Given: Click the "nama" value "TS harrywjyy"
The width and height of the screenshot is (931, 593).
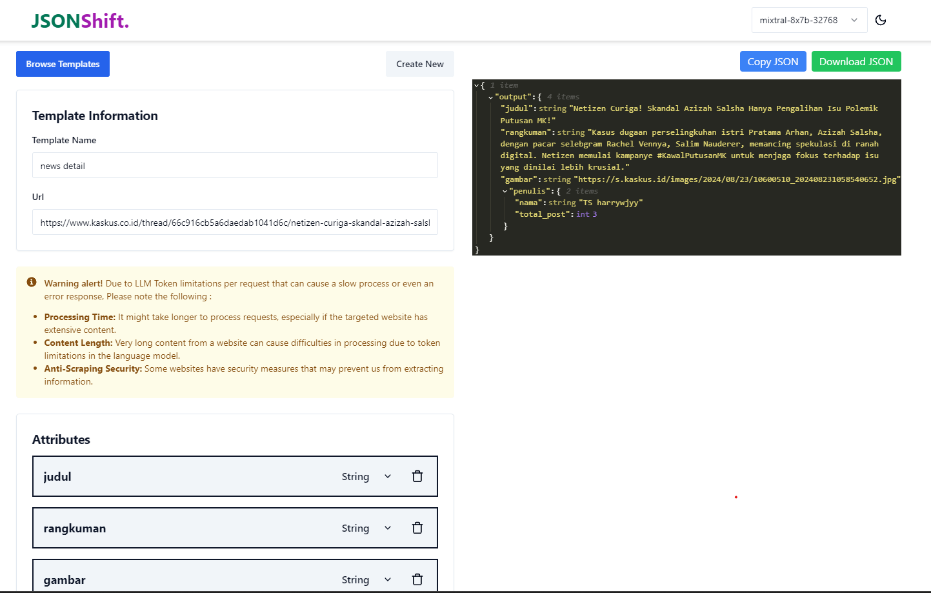Looking at the screenshot, I should [611, 203].
